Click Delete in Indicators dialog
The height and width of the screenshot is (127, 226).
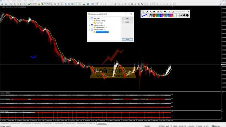[x=127, y=22]
